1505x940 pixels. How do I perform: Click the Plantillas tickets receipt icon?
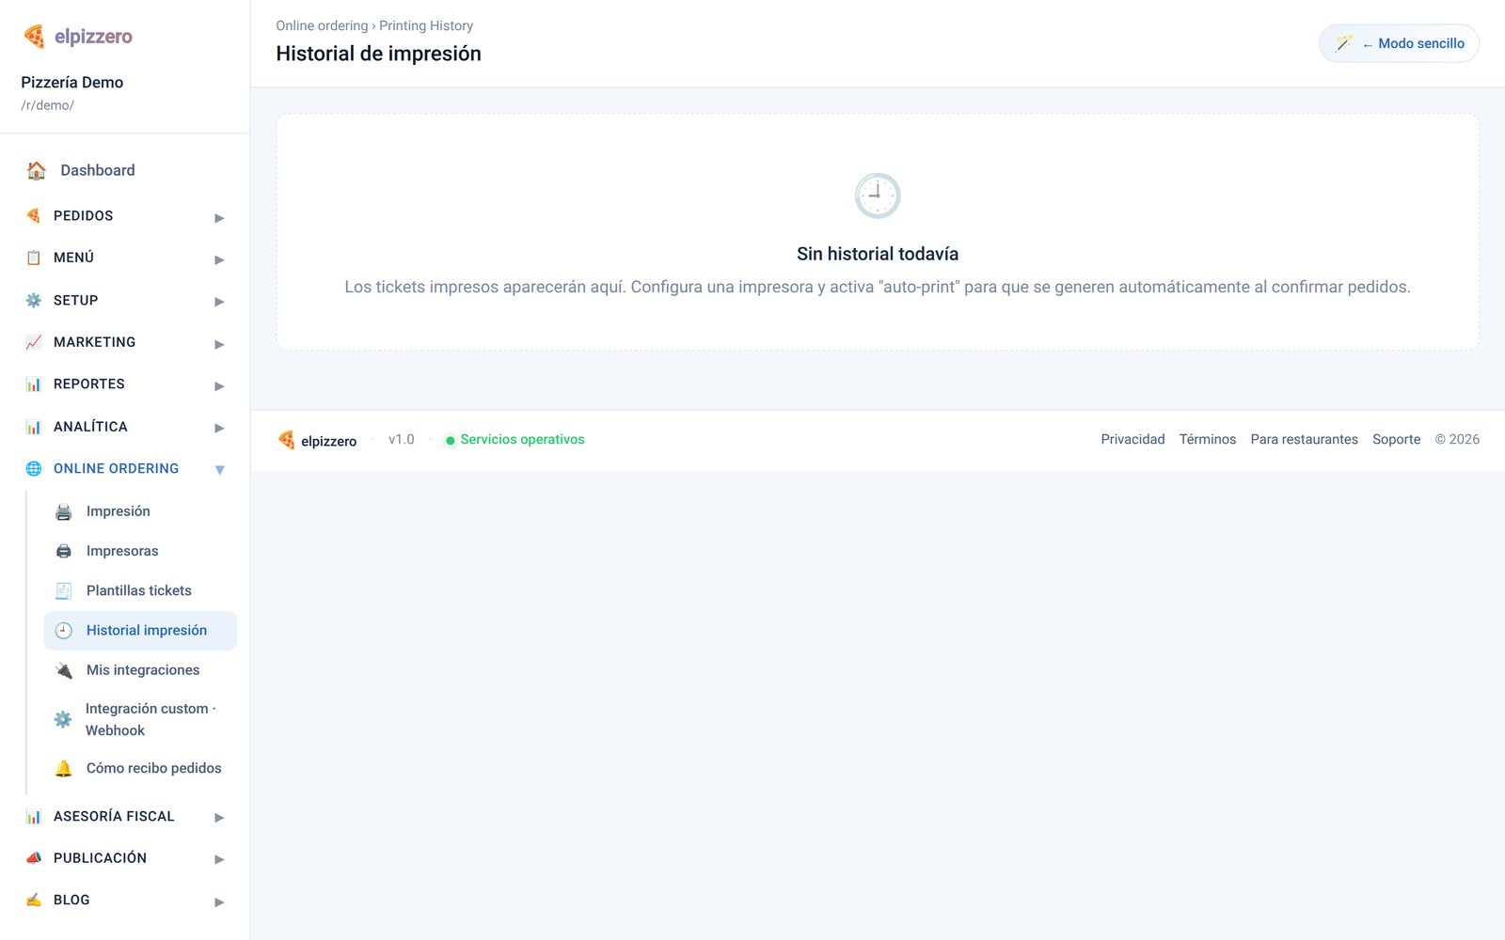(64, 590)
